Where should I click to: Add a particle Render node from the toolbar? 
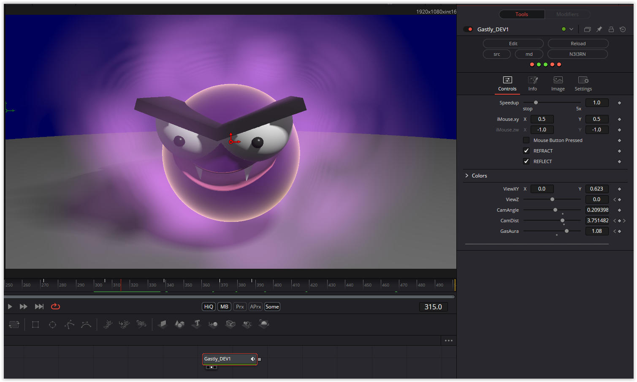point(141,325)
